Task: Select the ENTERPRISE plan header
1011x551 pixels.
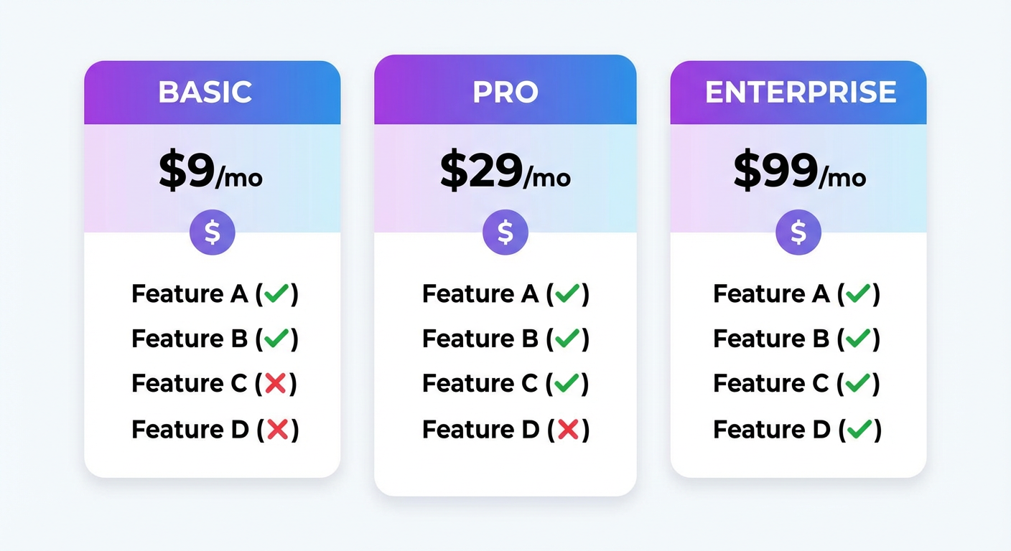Action: pyautogui.click(x=801, y=93)
